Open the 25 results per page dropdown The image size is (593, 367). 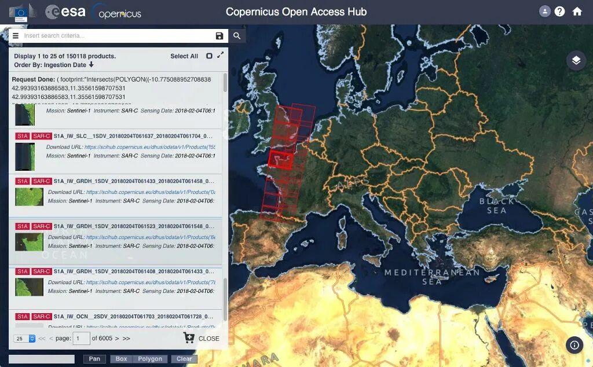(24, 339)
